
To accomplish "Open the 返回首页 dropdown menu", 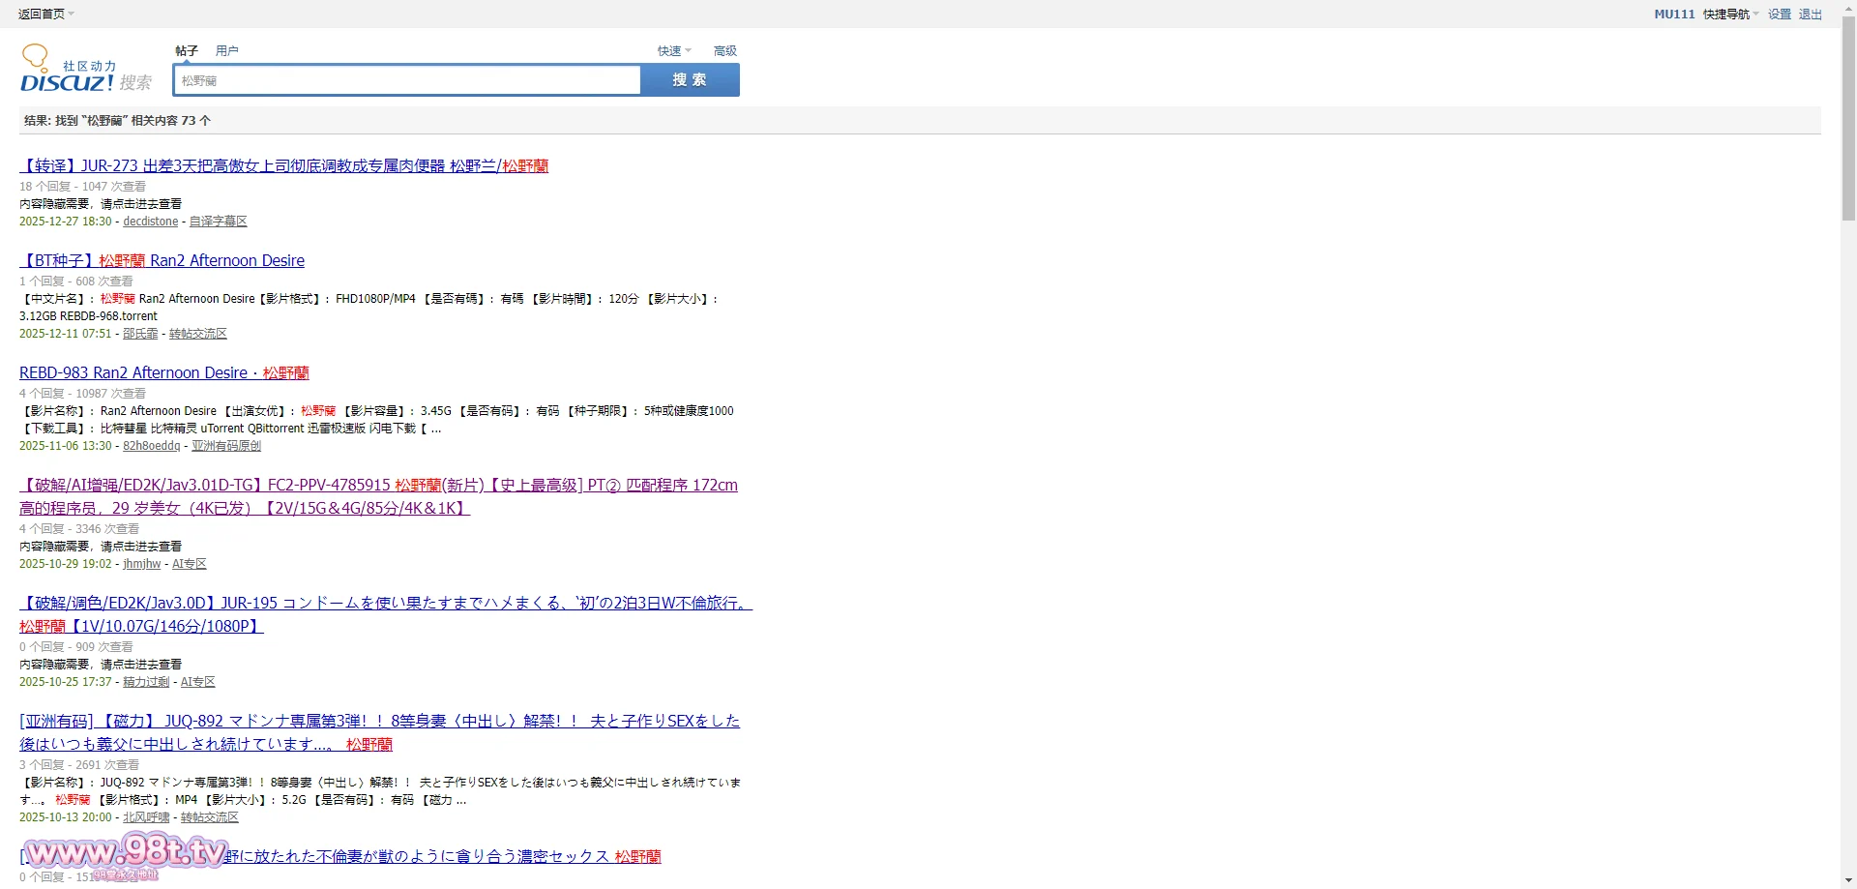I will [x=45, y=14].
